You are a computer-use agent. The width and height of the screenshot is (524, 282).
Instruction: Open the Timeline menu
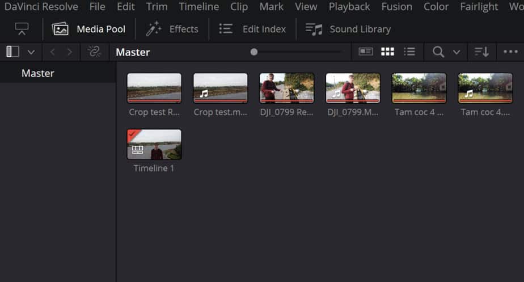click(199, 7)
